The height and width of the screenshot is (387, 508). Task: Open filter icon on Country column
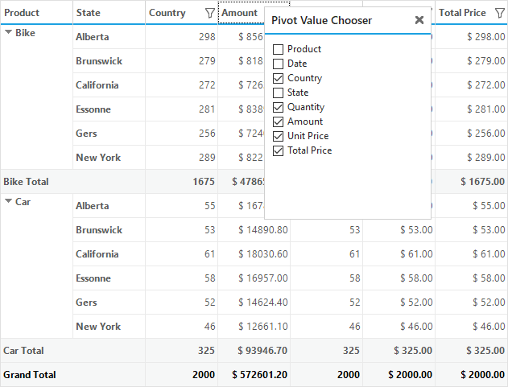(210, 13)
